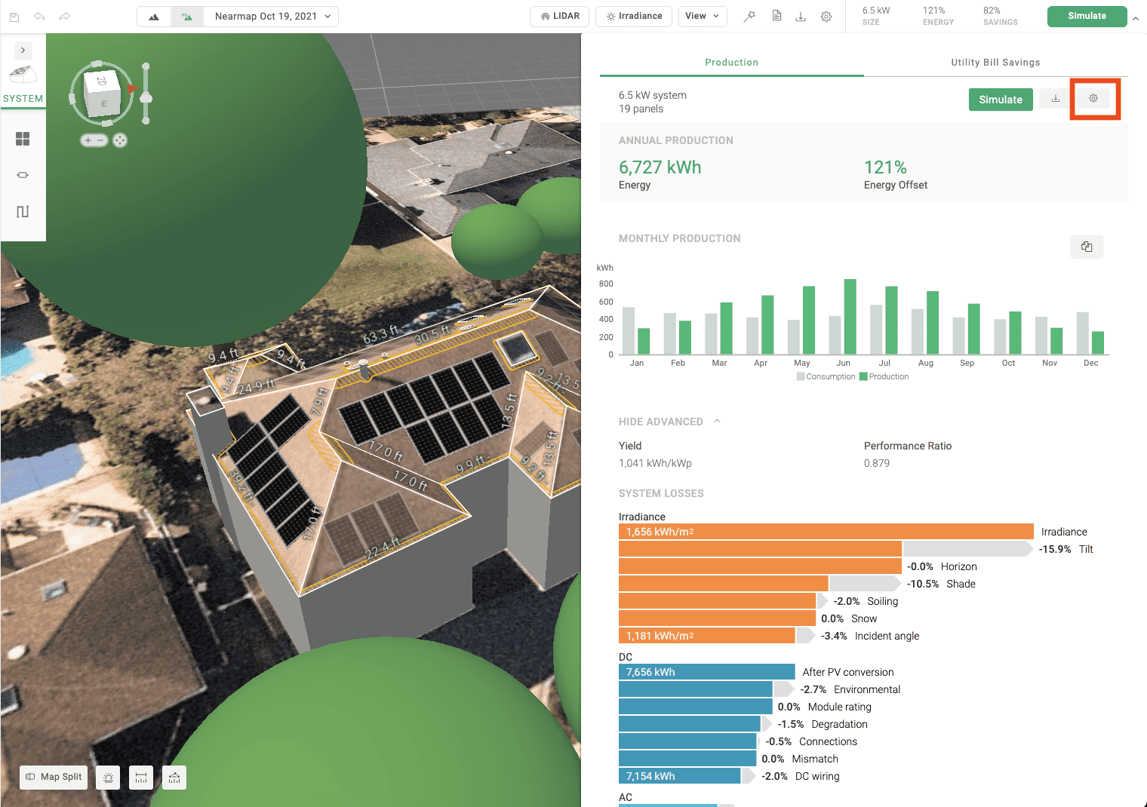Click the camera tilt slider handle
The height and width of the screenshot is (807, 1147).
pos(146,98)
